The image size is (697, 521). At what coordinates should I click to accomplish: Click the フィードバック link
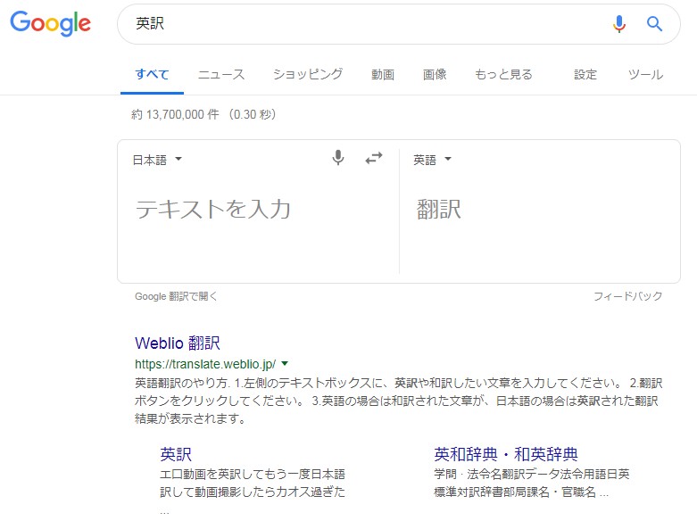pos(627,296)
